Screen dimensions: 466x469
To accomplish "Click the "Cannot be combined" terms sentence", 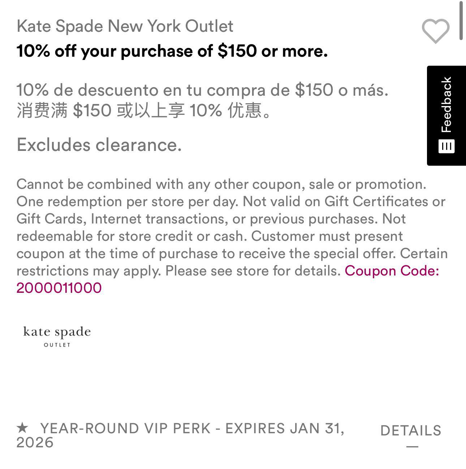I will (221, 184).
